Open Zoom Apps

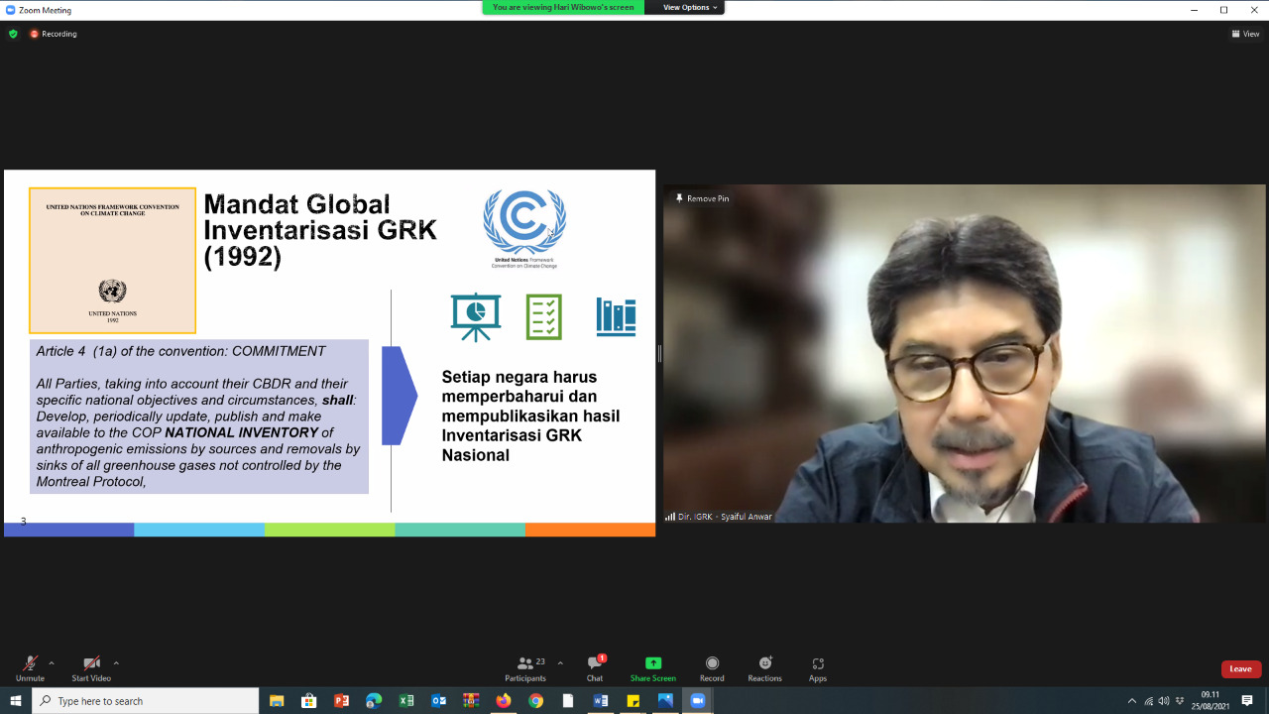[x=818, y=668]
